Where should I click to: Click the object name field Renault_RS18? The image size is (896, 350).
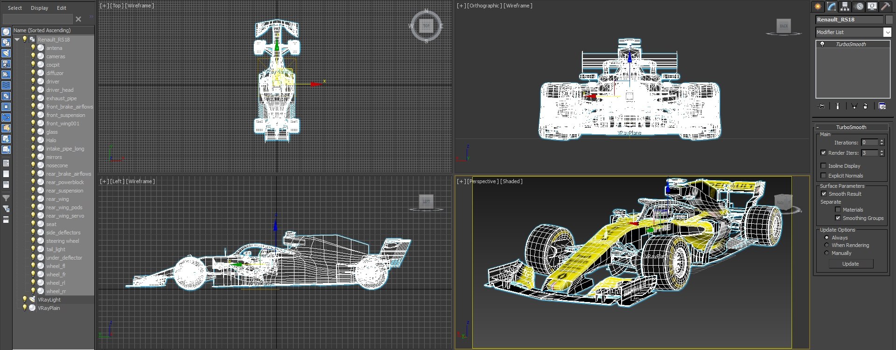(849, 20)
